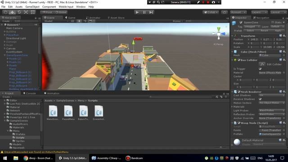Screen dimensions: 288x162
Task: Toggle scene lighting (sun icon)
Action: (x=79, y=21)
